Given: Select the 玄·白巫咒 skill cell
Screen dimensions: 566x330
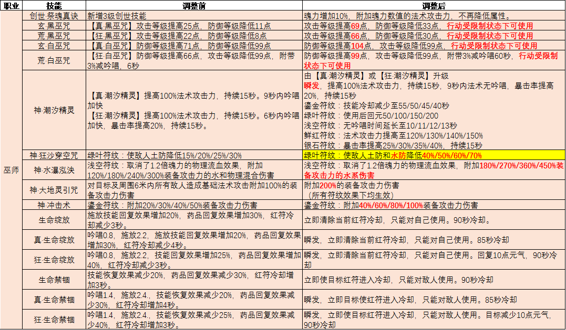Looking at the screenshot, I should (x=54, y=46).
